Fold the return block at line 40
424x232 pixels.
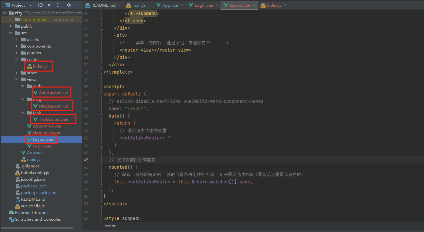pos(101,123)
